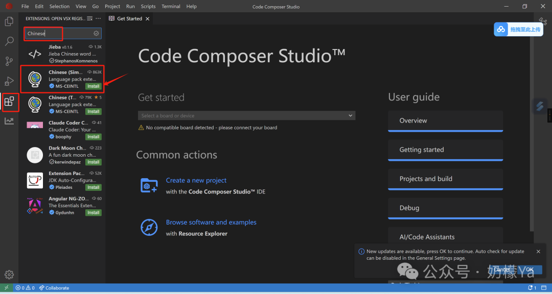Open the Project menu

click(x=112, y=6)
